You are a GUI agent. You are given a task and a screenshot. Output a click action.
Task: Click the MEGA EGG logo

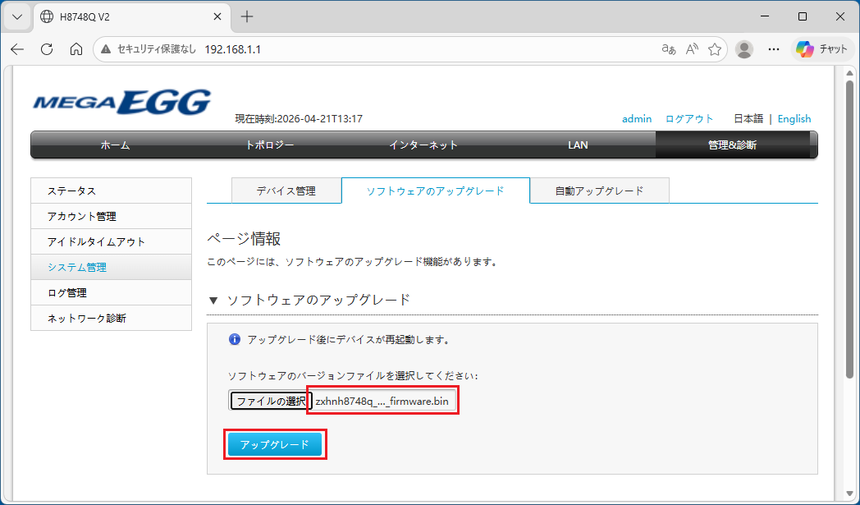pos(121,102)
